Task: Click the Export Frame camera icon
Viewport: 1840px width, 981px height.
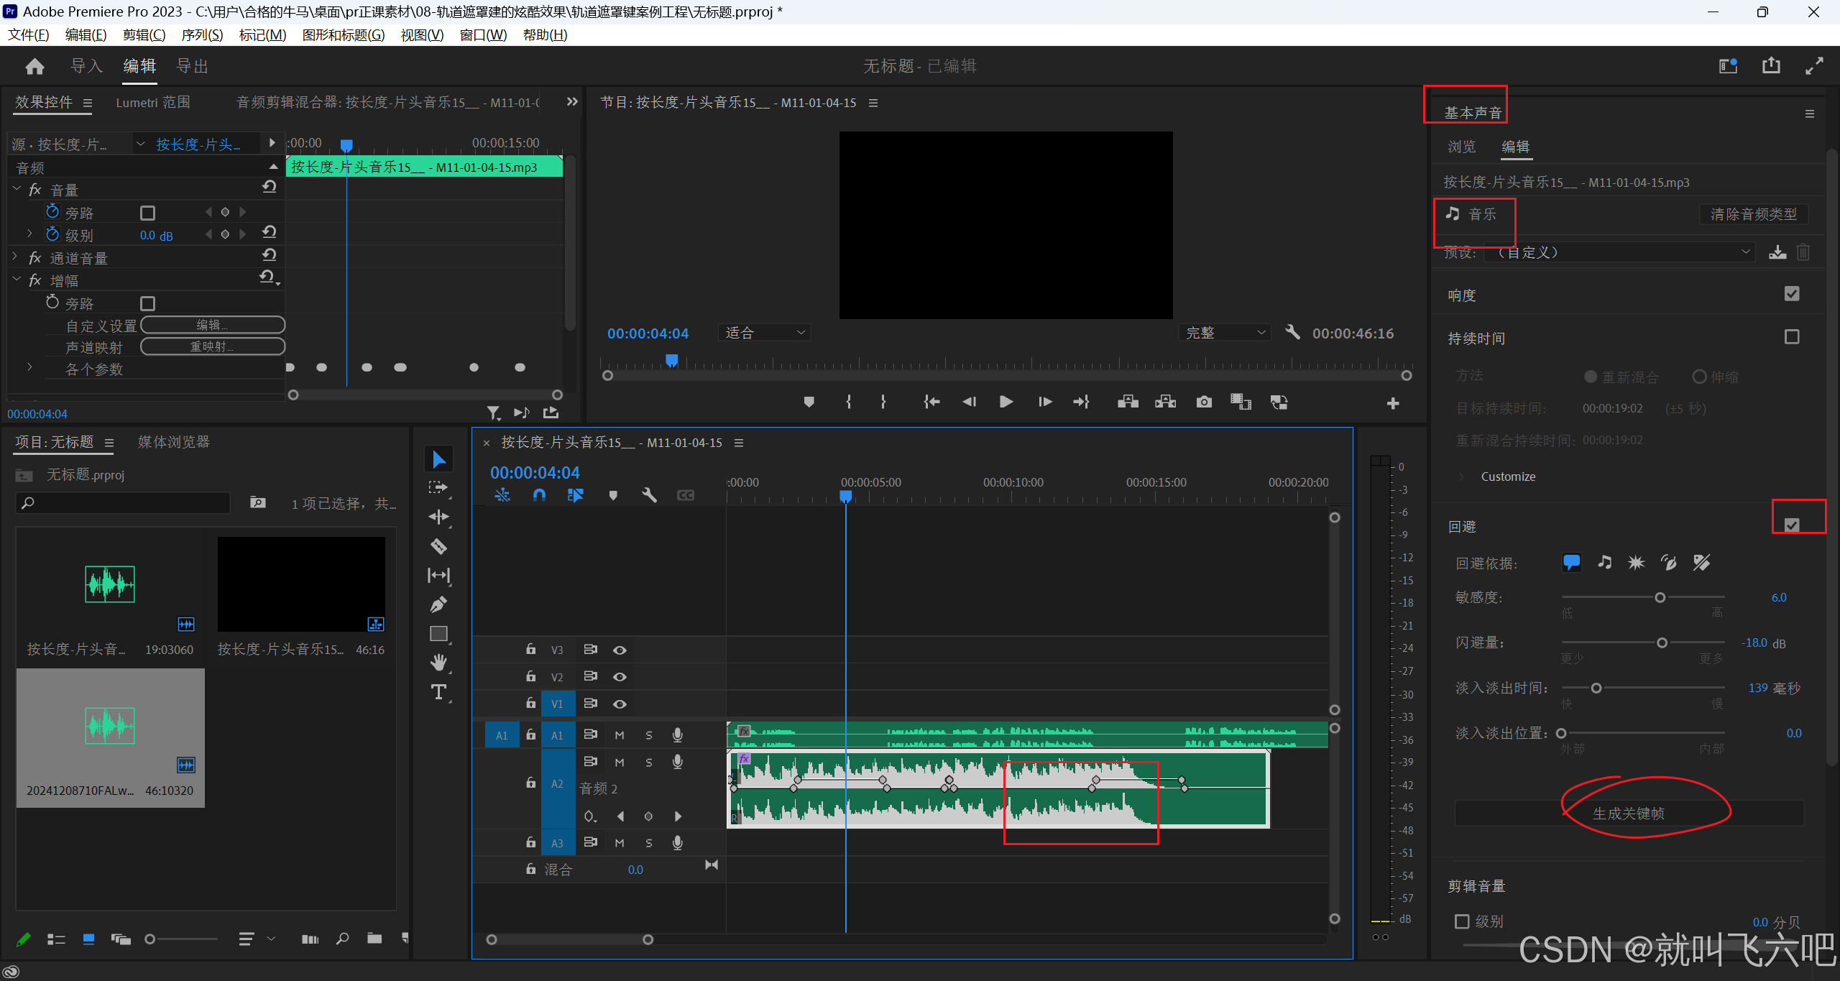Action: pos(1204,402)
